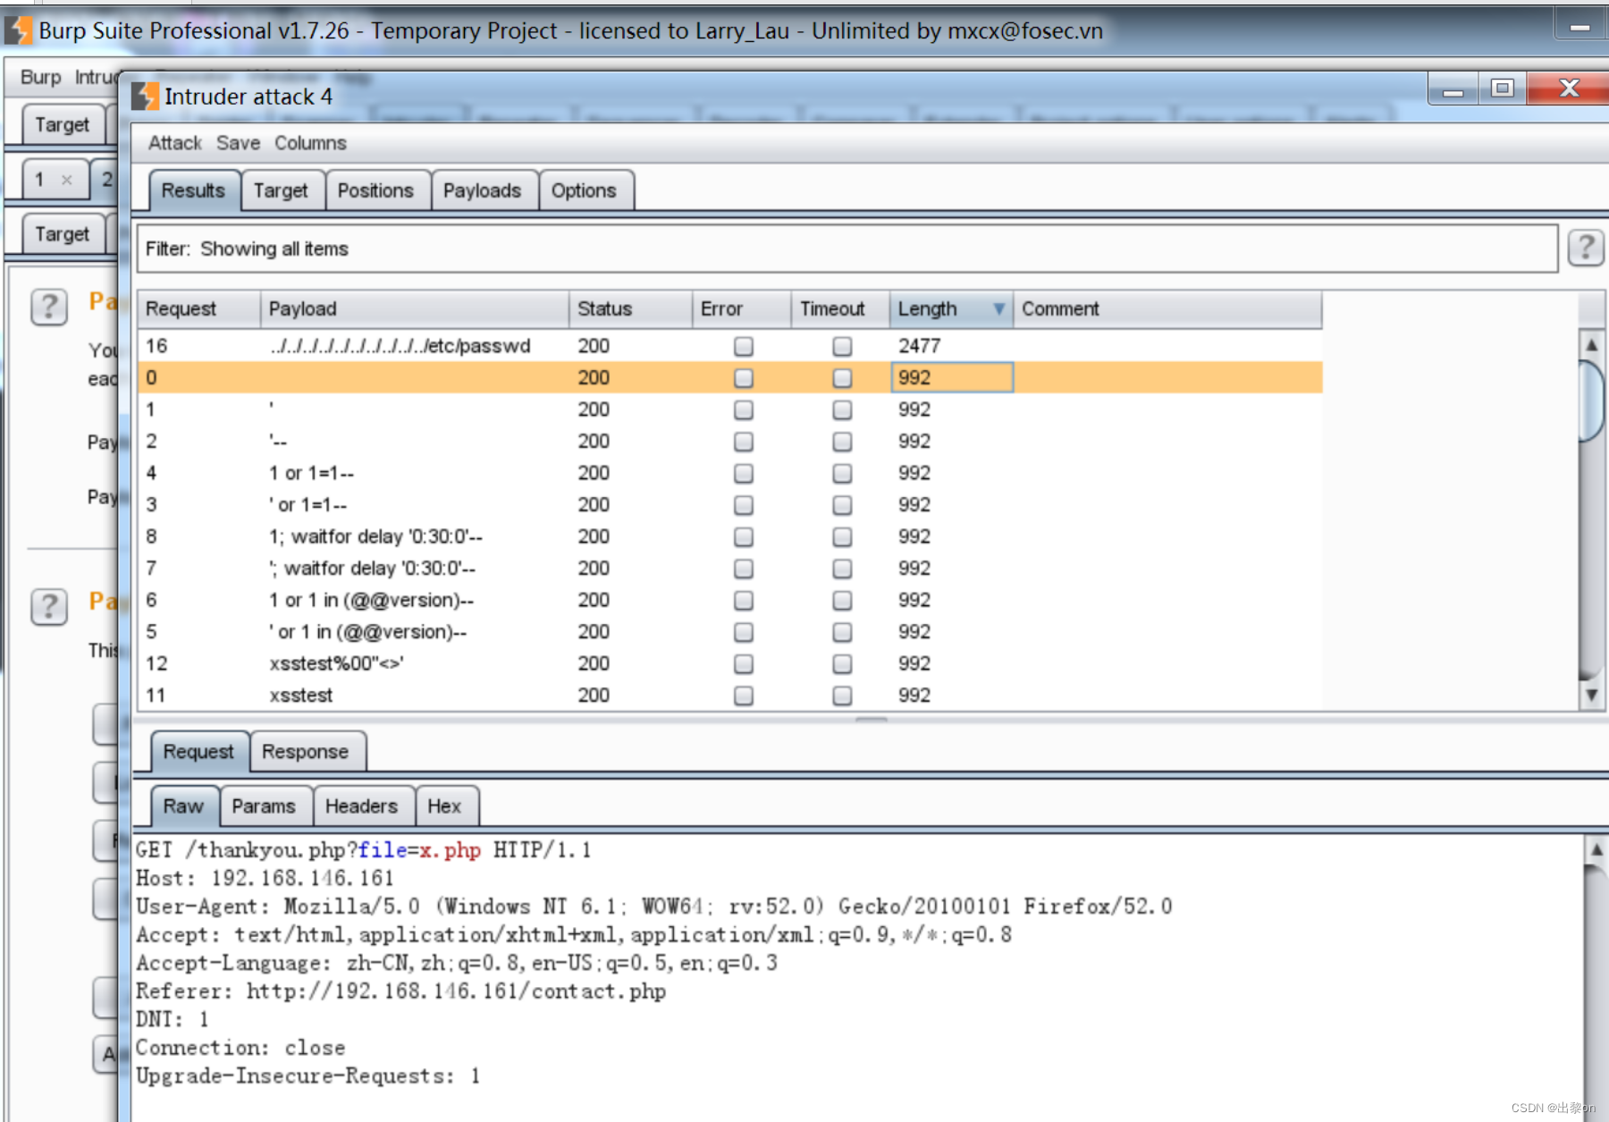Toggle Error checkbox for request 16
1609x1122 pixels.
click(743, 346)
